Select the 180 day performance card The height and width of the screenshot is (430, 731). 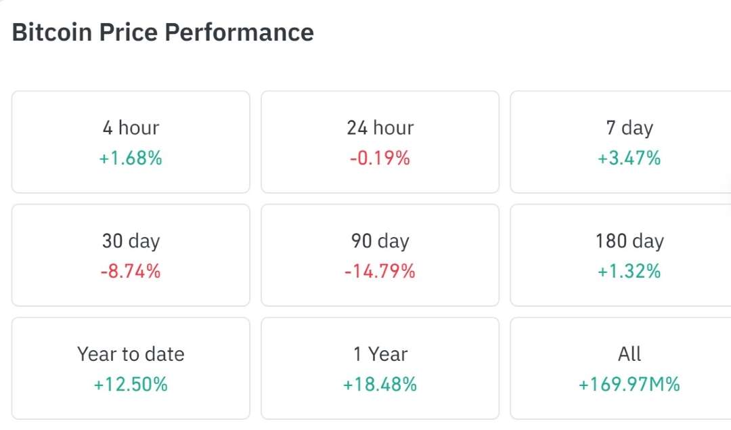click(629, 254)
